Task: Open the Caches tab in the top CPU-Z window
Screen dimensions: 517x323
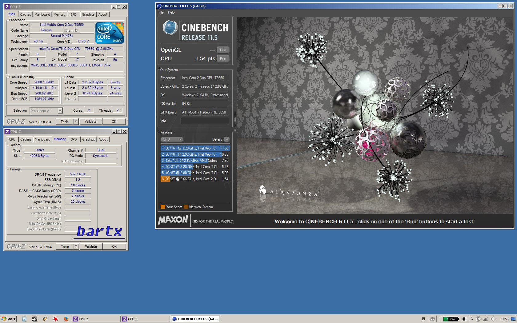Action: coord(26,14)
